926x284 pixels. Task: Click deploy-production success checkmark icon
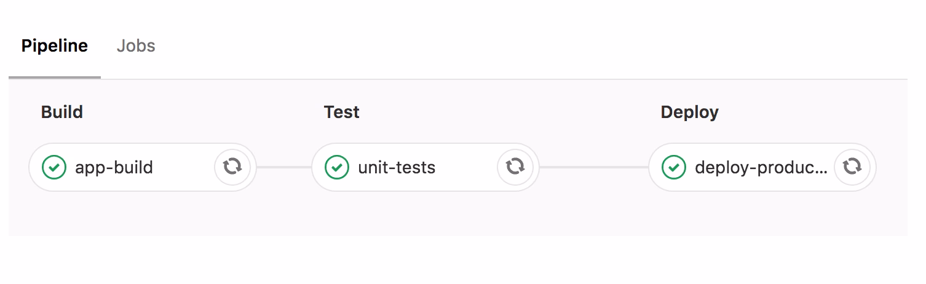pos(674,167)
